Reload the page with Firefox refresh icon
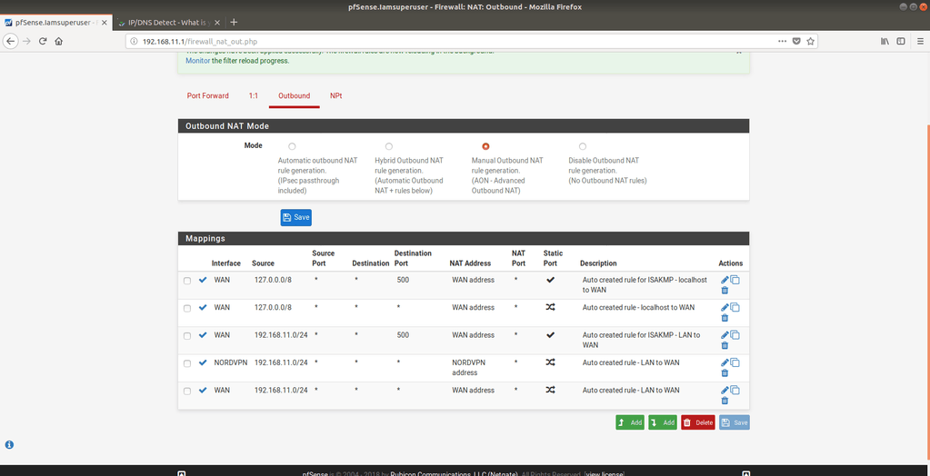The height and width of the screenshot is (476, 930). (x=43, y=41)
